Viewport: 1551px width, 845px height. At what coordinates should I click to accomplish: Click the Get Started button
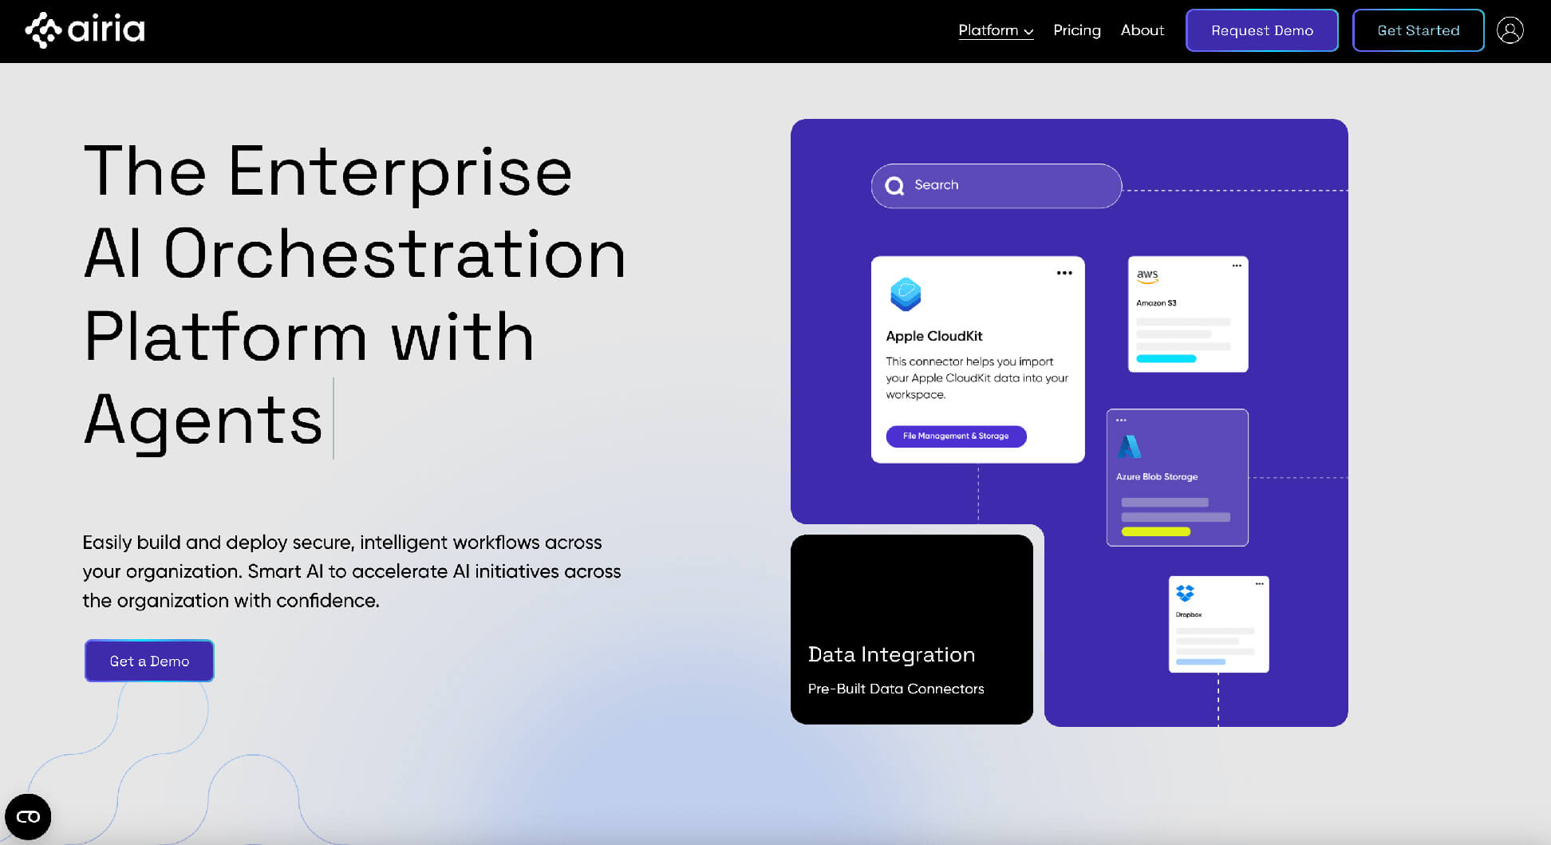[x=1418, y=30]
